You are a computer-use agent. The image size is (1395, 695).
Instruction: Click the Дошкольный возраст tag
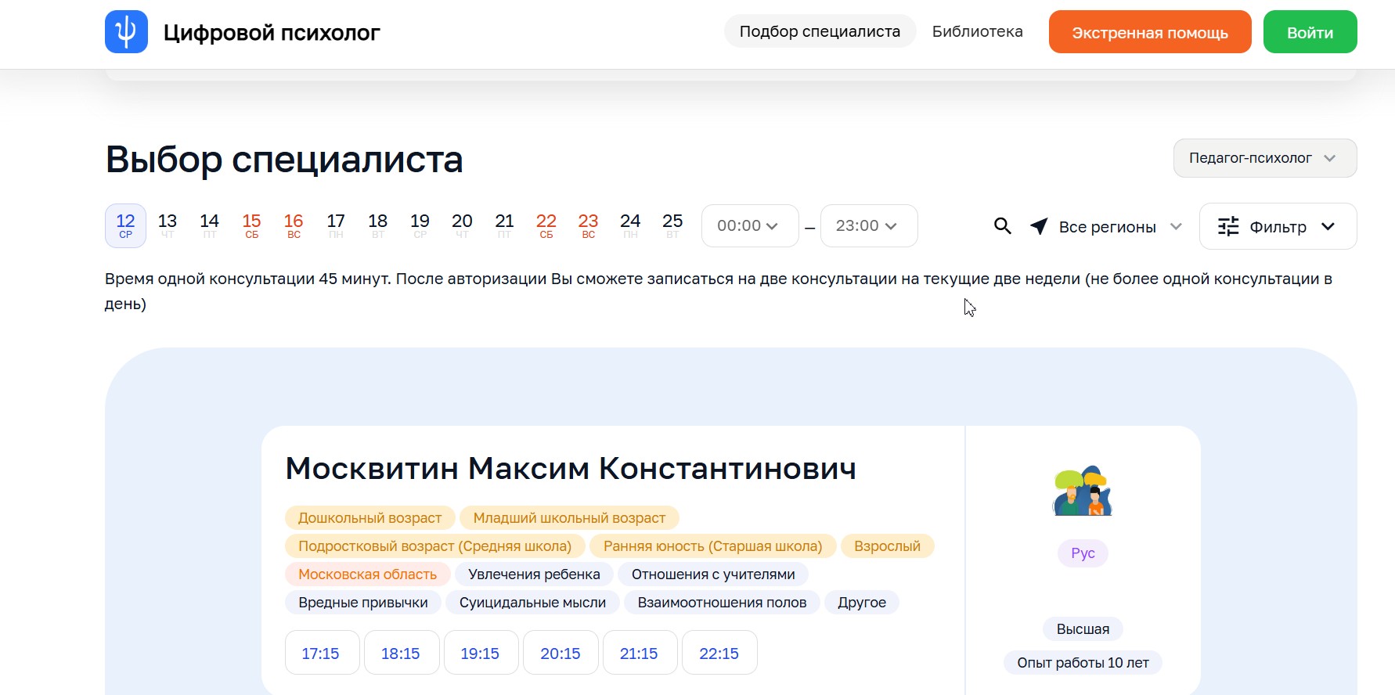369,518
